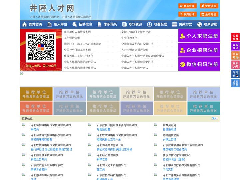Screen dimensions: 240x180
Task: Click the orange-red 推荐单位 tile in second row
Action: (x=36, y=108)
